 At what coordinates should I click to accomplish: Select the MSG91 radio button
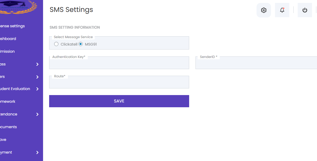pyautogui.click(x=81, y=44)
